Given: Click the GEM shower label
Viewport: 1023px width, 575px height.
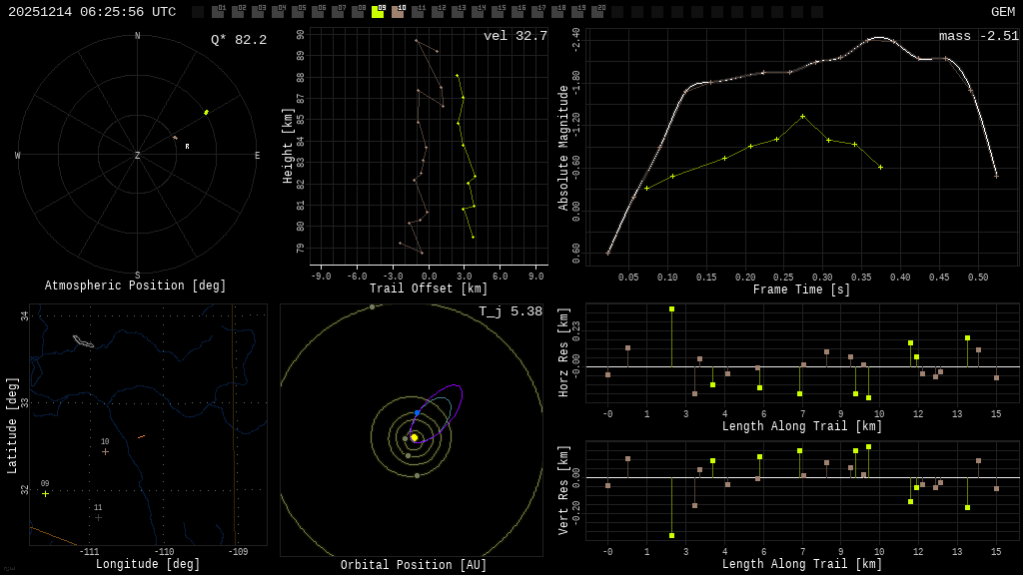Looking at the screenshot, I should coord(1002,12).
